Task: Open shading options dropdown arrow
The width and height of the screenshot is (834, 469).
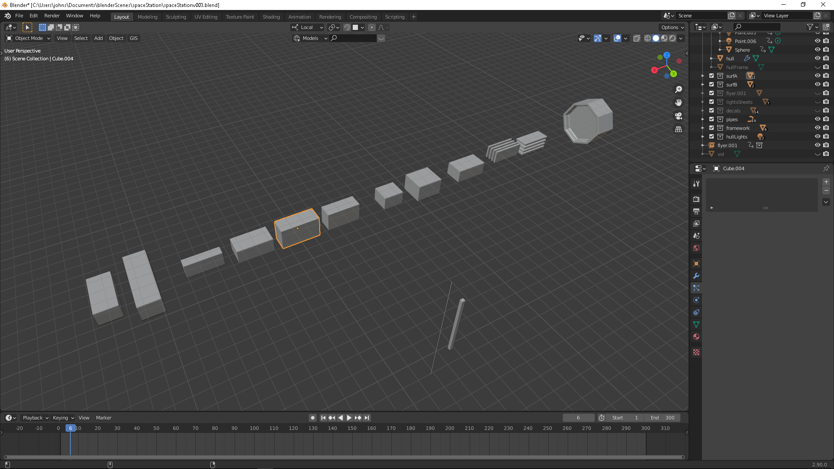Action: pyautogui.click(x=681, y=38)
